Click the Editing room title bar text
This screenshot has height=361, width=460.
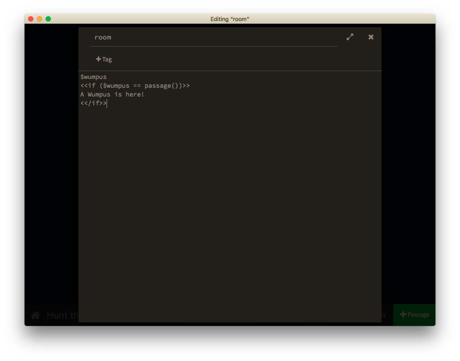coord(230,19)
